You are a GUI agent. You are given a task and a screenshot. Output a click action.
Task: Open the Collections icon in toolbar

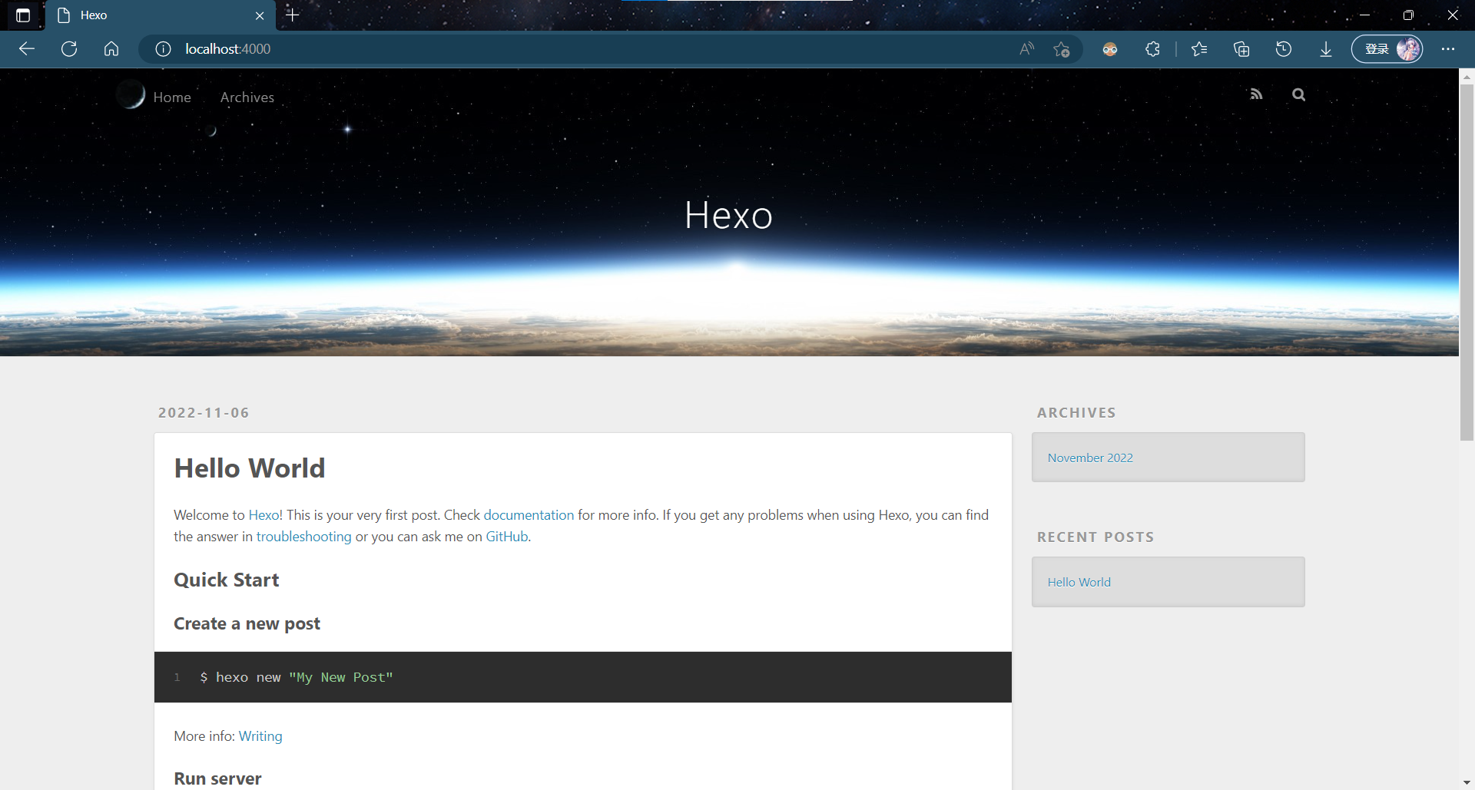pyautogui.click(x=1241, y=49)
